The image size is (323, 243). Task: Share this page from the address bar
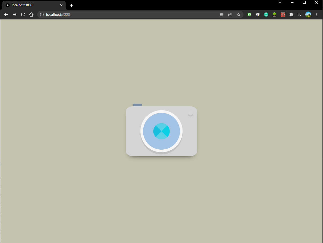(230, 14)
